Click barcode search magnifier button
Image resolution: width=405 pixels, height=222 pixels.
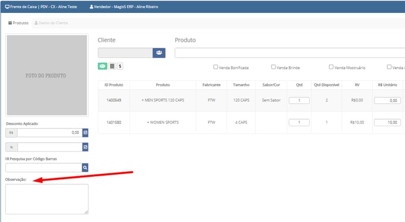coord(85,167)
